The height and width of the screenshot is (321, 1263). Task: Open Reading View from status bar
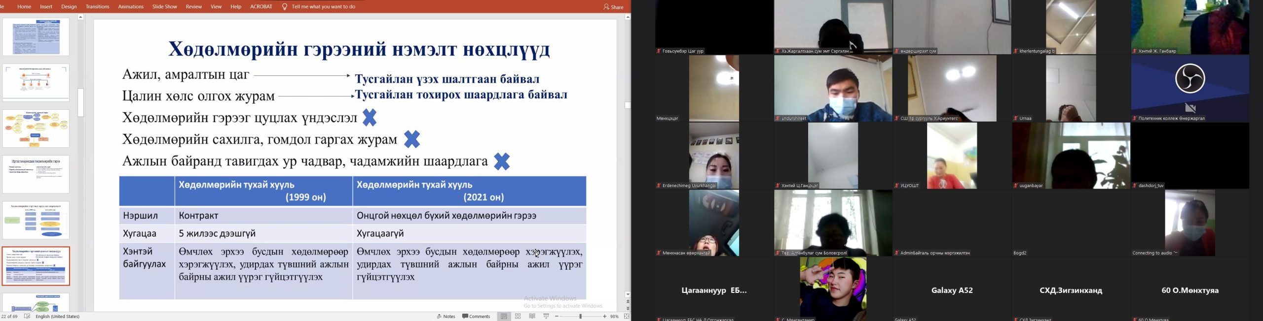point(532,317)
